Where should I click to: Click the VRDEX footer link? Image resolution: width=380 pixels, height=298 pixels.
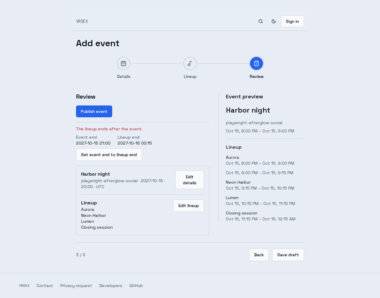(24, 286)
